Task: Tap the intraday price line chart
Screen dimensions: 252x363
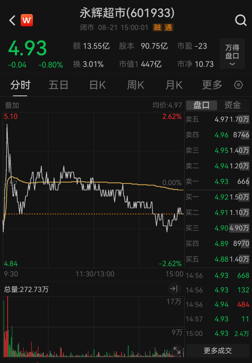Action: click(x=93, y=190)
